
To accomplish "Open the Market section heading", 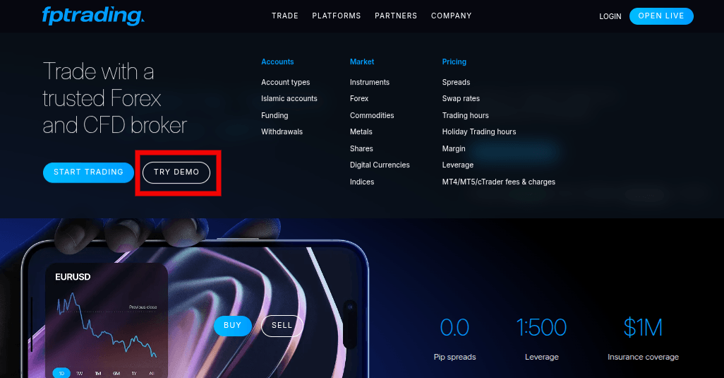I will click(362, 62).
